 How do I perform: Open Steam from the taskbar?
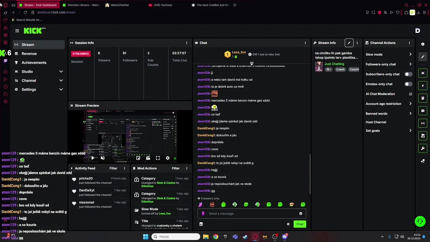245,237
